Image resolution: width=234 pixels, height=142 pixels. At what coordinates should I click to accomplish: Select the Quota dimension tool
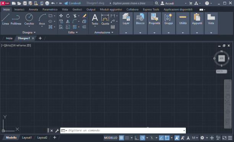coord(105,19)
